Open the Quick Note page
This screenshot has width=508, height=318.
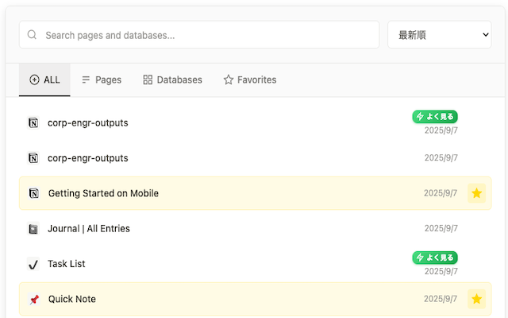pyautogui.click(x=256, y=299)
